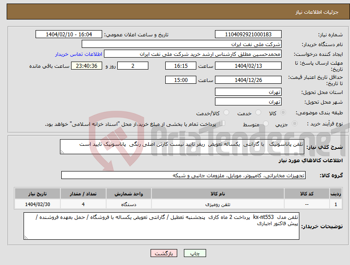350x265 pixels.
Task: Select the جزیی purchase type radio
Action: (x=294, y=123)
